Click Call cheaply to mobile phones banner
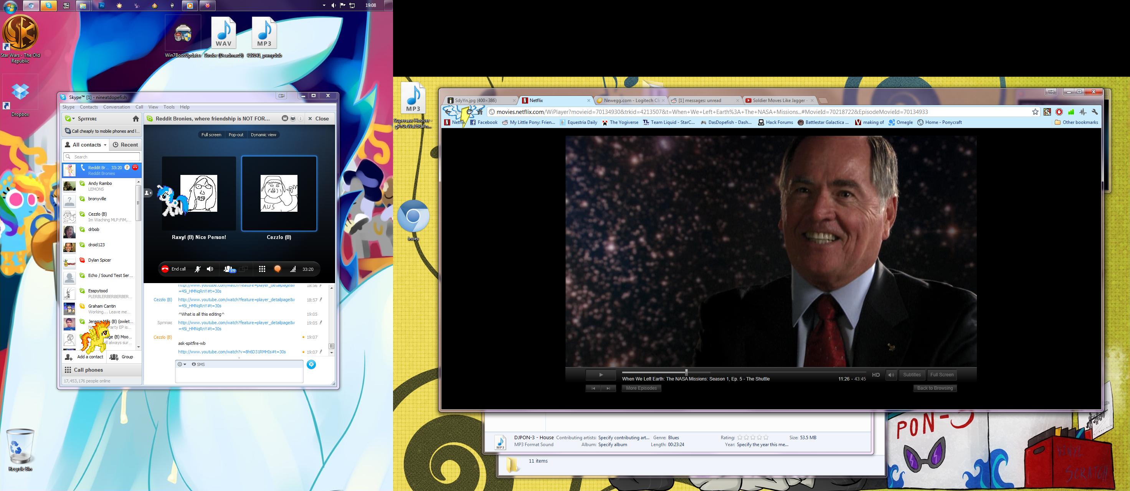The image size is (1130, 491). tap(102, 131)
